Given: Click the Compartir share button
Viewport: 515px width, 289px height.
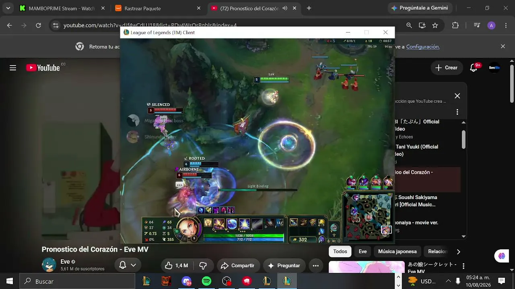Looking at the screenshot, I should pos(239,265).
